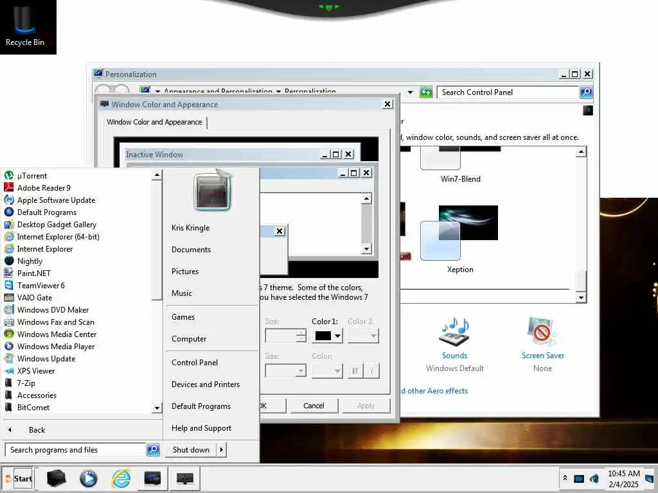The width and height of the screenshot is (658, 493).
Task: Open Documents from the Start menu
Action: [x=191, y=250]
